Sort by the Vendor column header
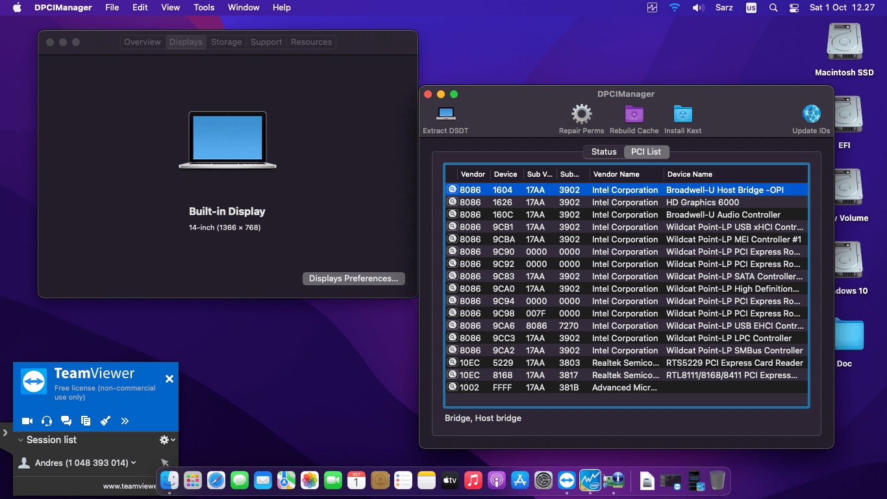 (473, 174)
